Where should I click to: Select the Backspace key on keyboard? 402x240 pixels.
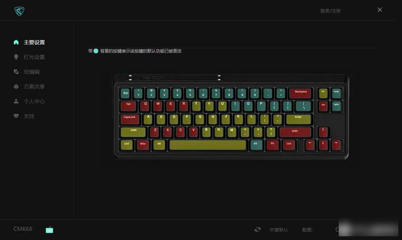point(300,93)
